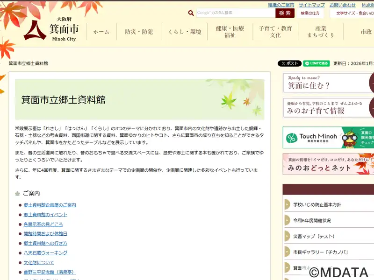Open the みのおどっとネット banner

[x=328, y=164]
